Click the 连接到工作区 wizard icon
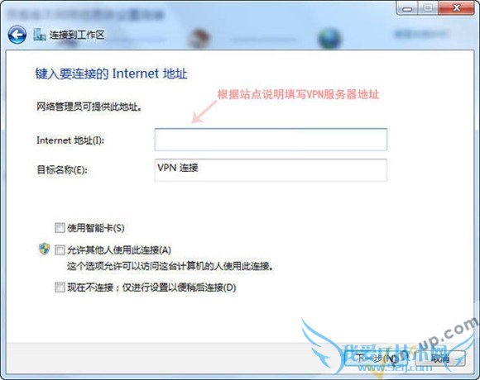The image size is (480, 380). (40, 35)
